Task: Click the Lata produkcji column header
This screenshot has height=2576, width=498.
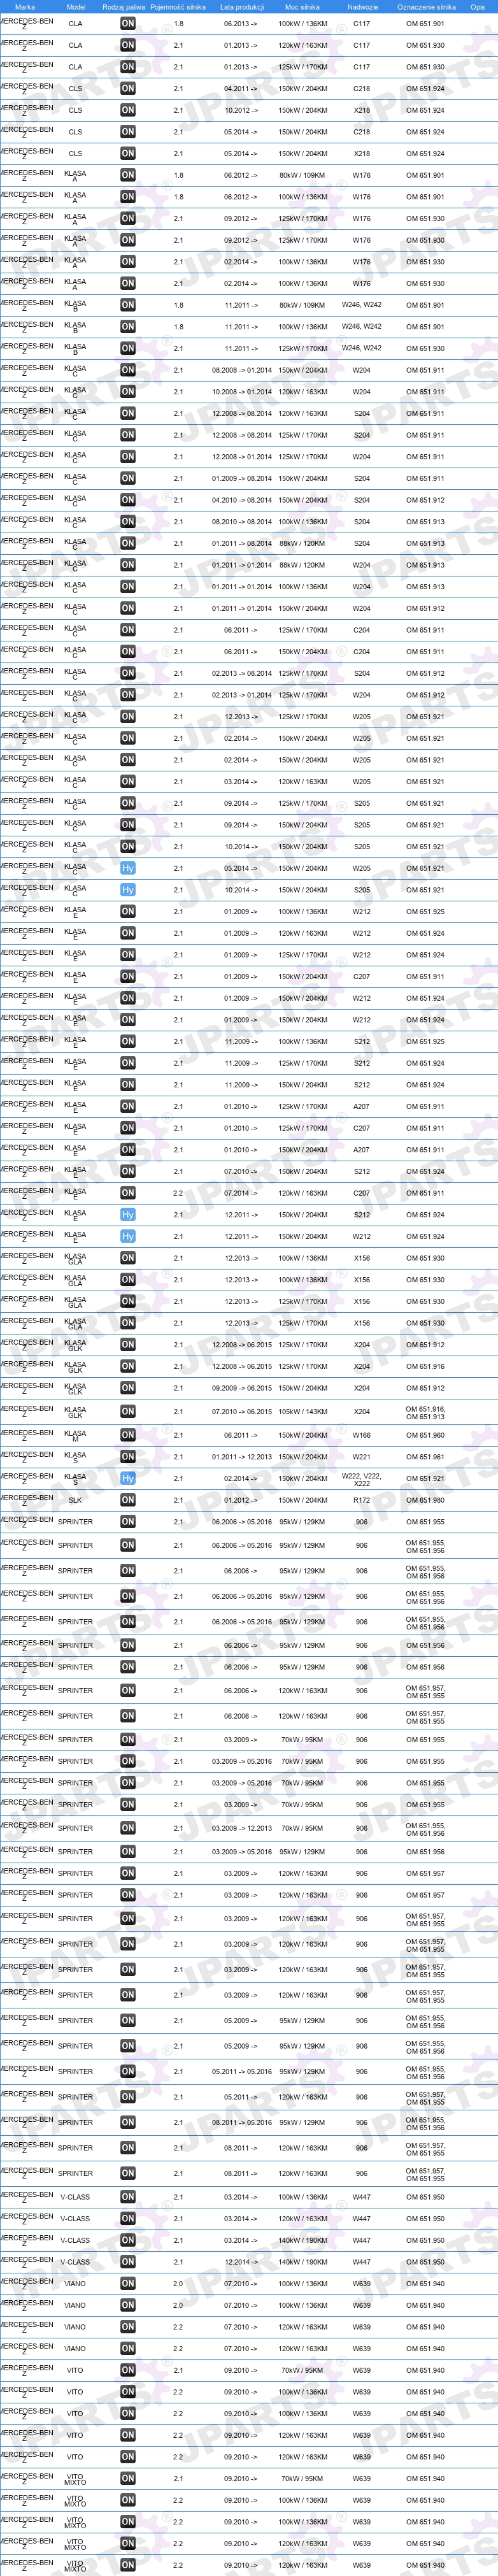Action: point(242,7)
